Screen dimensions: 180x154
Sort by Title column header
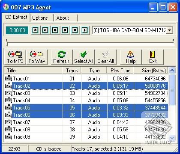pos(33,71)
